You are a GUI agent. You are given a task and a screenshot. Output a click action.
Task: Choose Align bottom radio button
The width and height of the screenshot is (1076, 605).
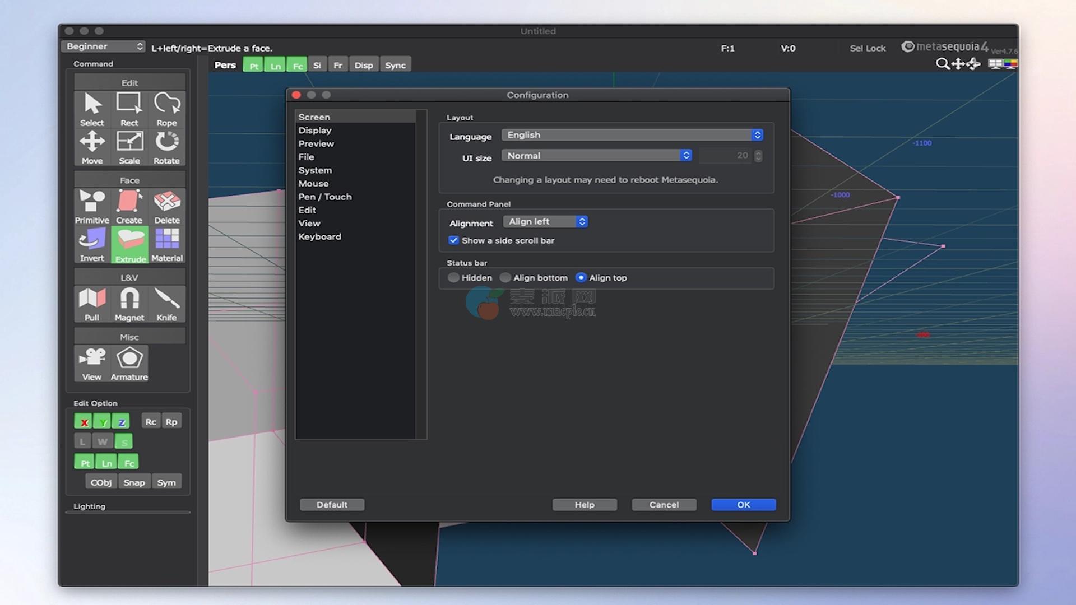coord(505,278)
